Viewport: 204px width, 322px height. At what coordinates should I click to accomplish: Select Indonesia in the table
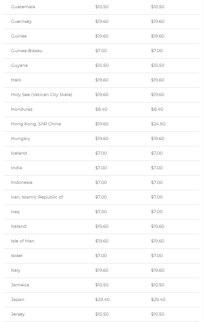22,182
